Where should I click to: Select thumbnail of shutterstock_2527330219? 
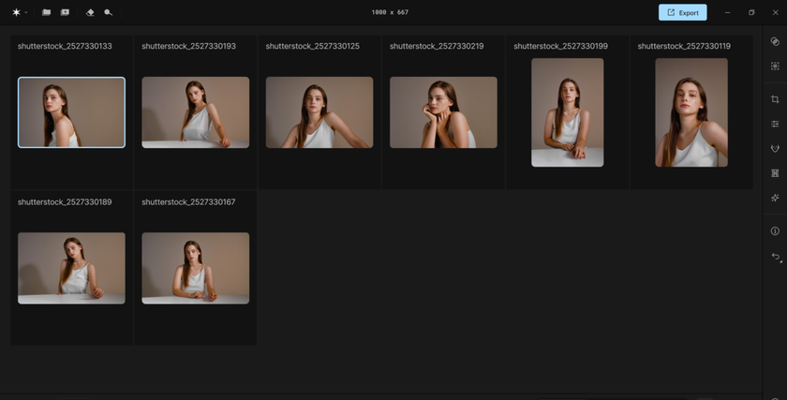point(443,112)
